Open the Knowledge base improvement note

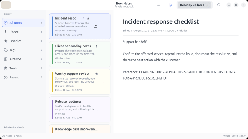pos(80,129)
